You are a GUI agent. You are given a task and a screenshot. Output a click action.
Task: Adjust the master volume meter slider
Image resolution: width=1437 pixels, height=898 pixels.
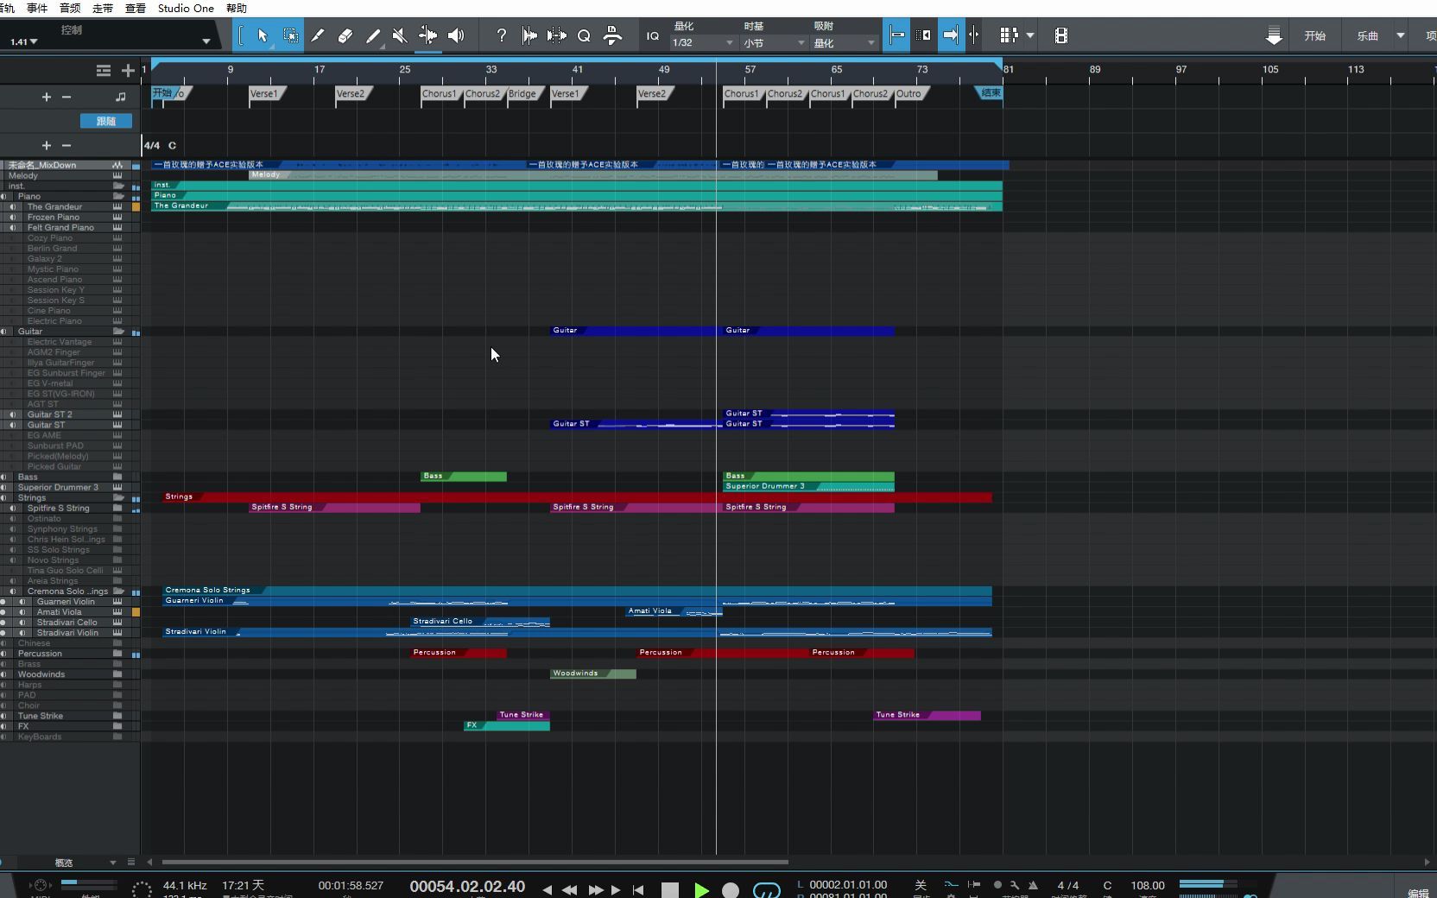[x=1207, y=884]
